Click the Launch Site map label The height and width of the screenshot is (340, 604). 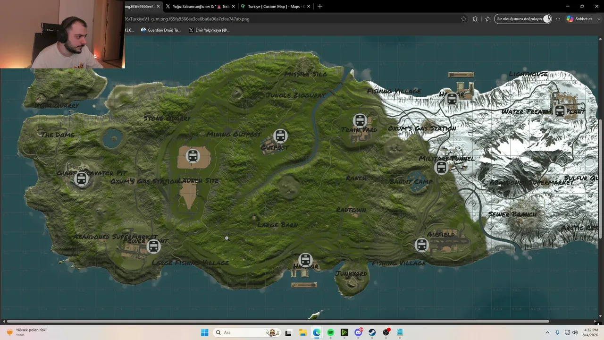click(199, 181)
